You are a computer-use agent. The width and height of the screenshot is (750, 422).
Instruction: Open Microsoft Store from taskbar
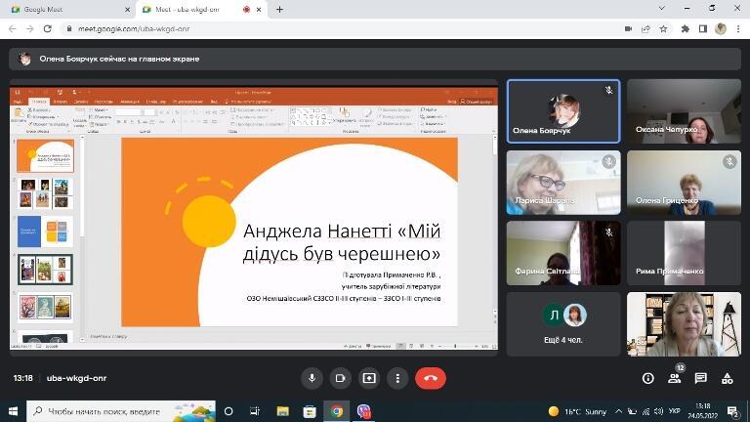click(310, 411)
